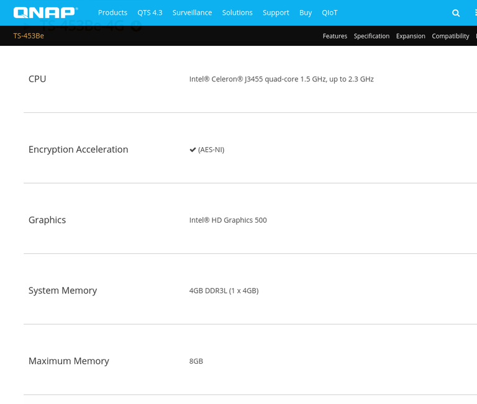Open the QTS 4.3 menu

click(x=150, y=13)
